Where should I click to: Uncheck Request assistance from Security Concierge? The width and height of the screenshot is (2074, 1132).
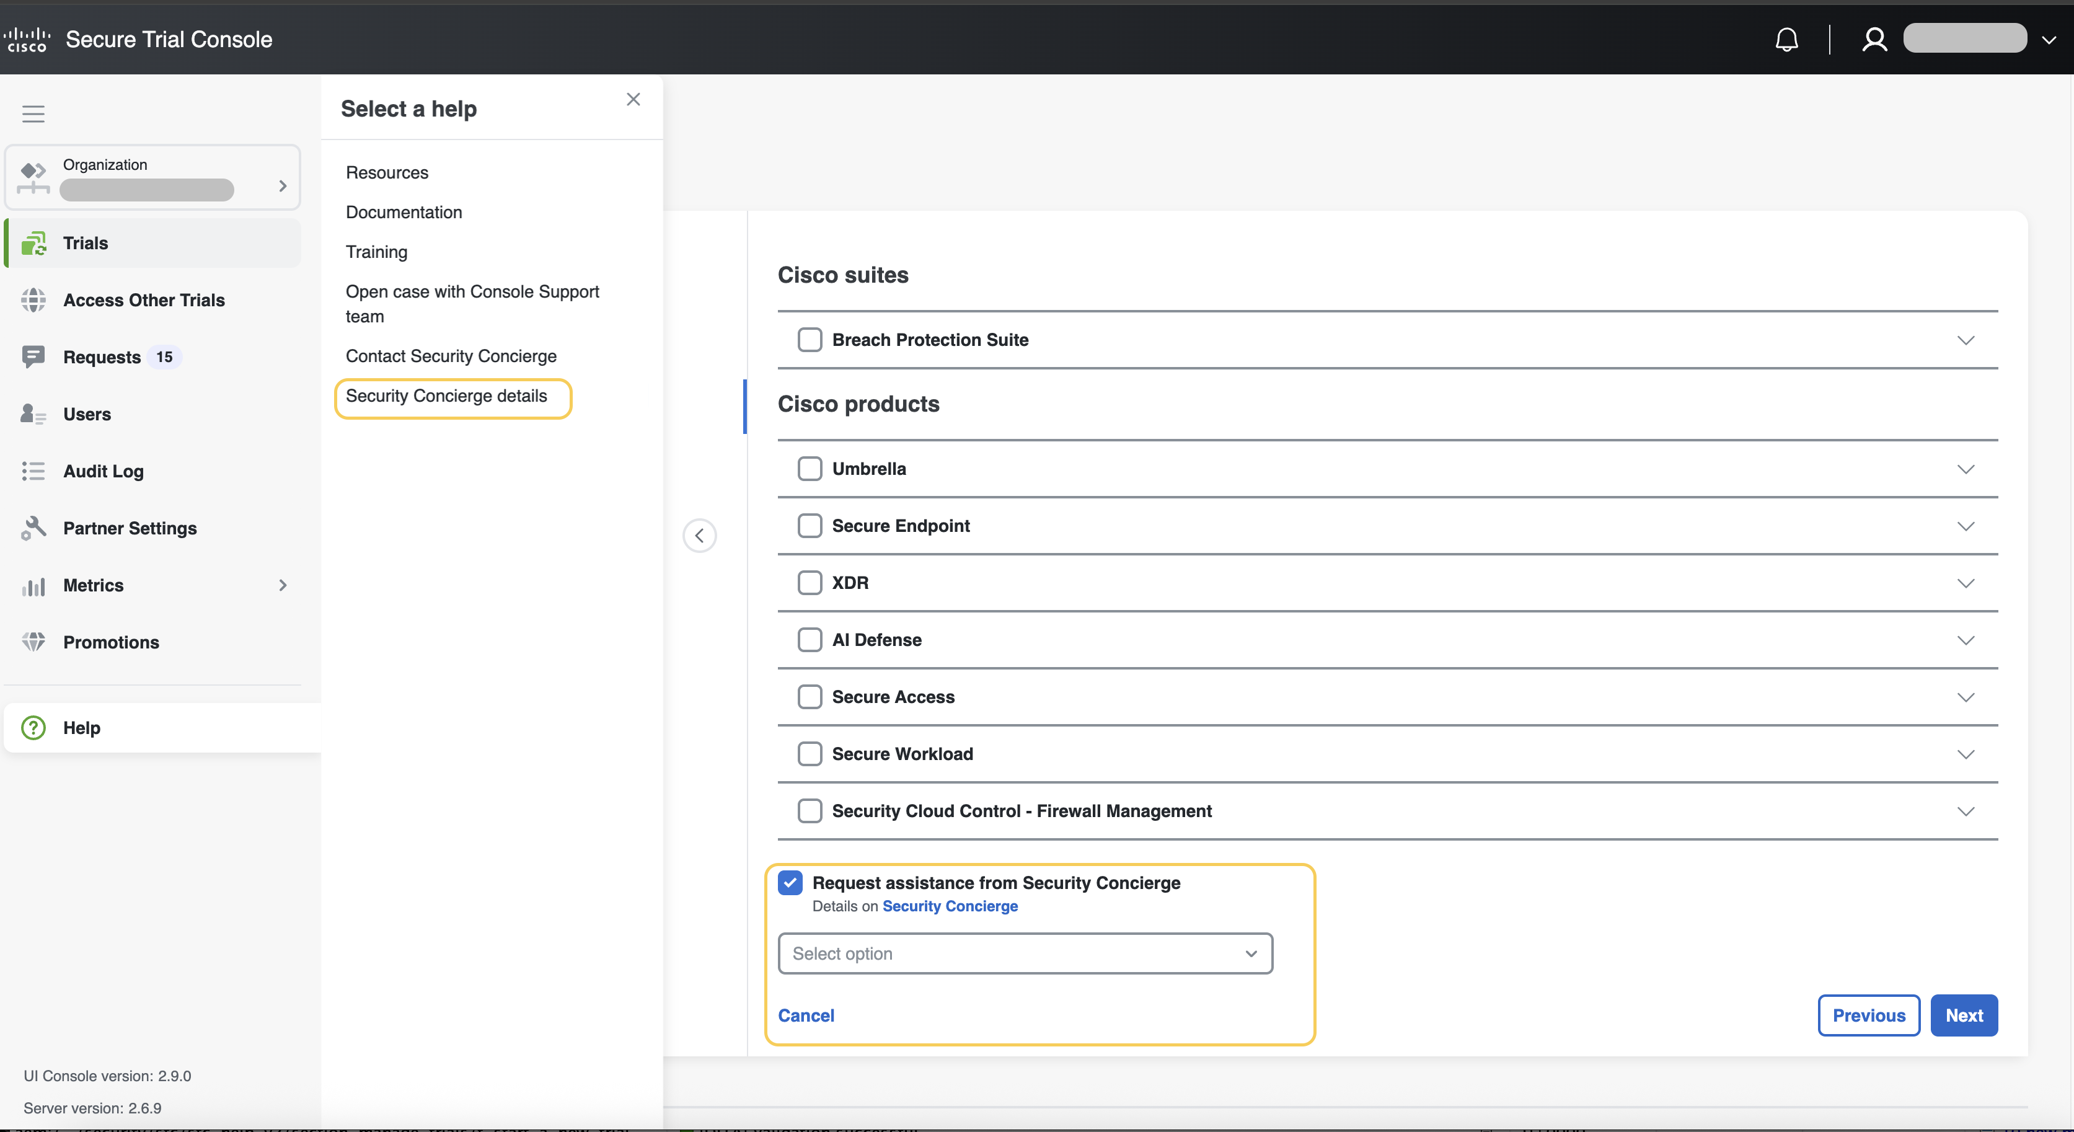(x=790, y=882)
